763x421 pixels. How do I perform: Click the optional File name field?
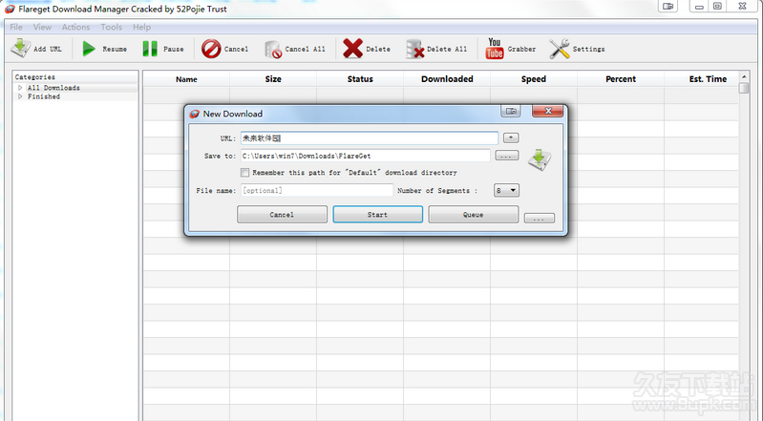click(317, 190)
